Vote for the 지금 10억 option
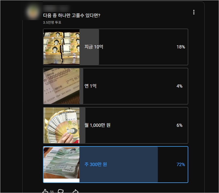Screen dimensions: 219x193 point(116,47)
